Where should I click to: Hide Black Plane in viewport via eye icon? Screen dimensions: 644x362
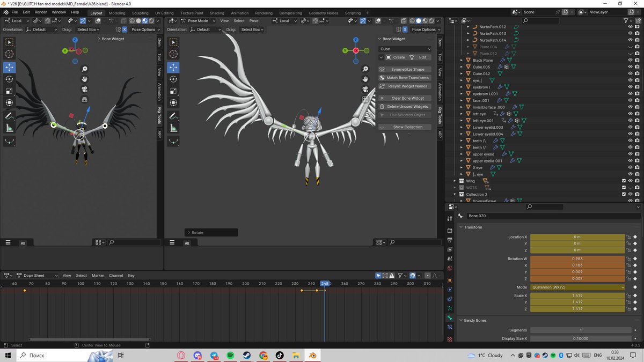(x=630, y=60)
